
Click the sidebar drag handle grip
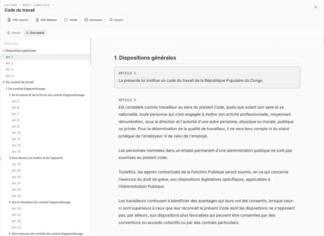[x=1, y=158]
